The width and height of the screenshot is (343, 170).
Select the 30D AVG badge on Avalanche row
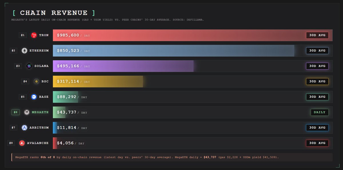pos(317,143)
